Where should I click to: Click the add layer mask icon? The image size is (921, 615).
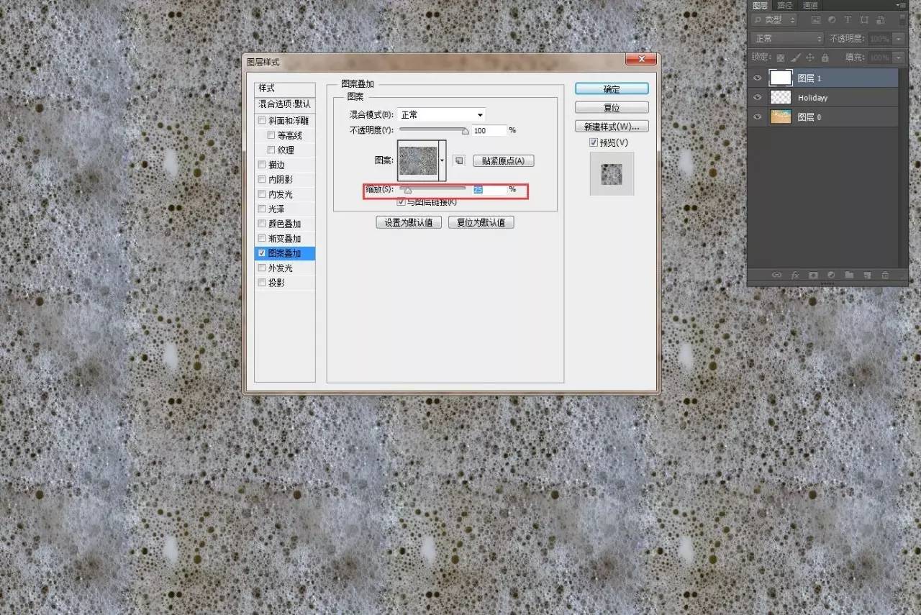click(813, 275)
